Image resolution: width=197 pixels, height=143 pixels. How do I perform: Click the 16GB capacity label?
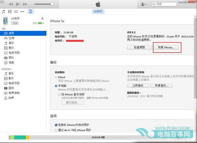click(x=15, y=23)
